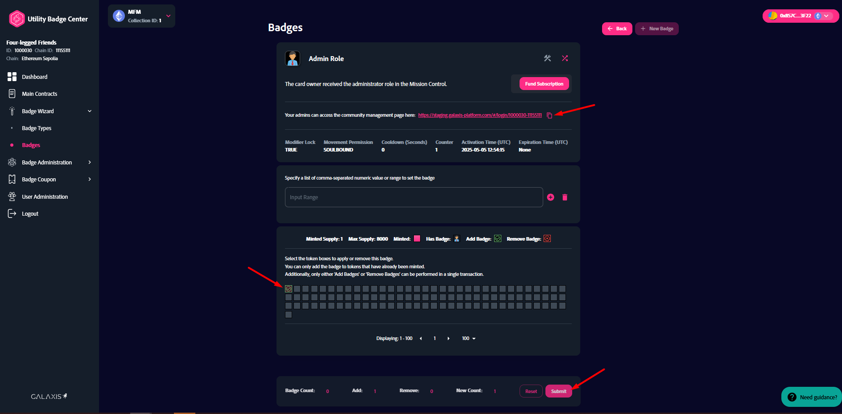
Task: Go to next page of tokens
Action: tap(448, 339)
